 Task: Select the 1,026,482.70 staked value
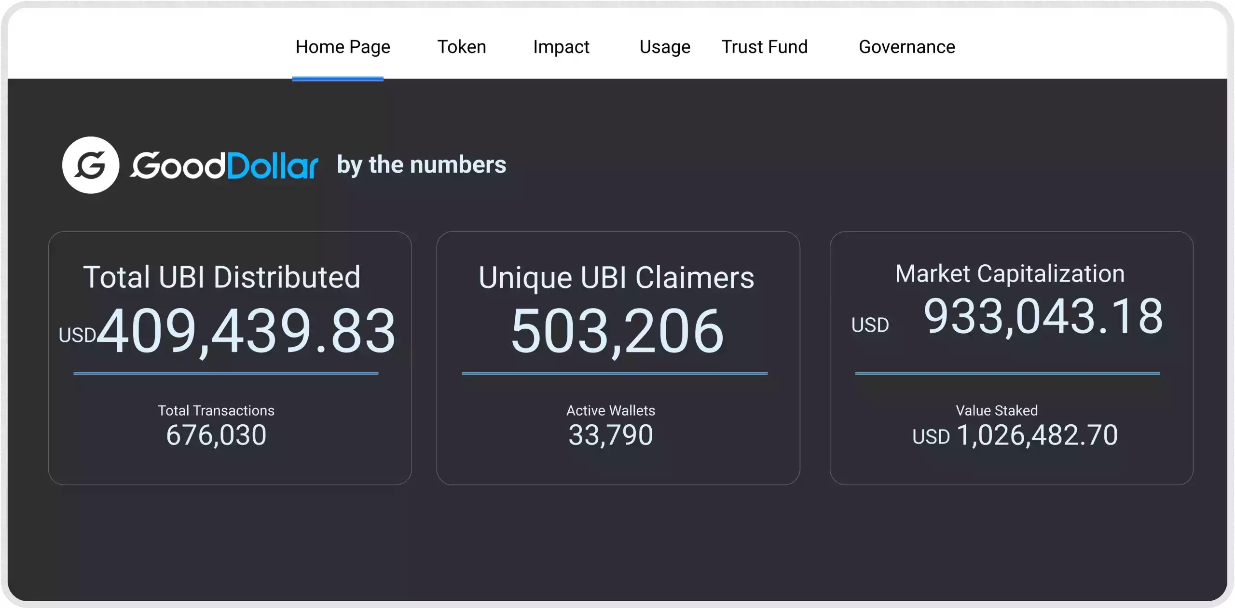[1037, 435]
